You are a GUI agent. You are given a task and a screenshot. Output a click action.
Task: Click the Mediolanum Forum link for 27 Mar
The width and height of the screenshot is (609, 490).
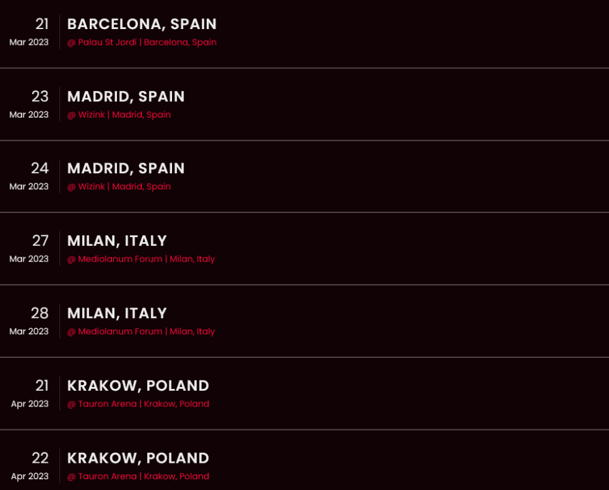(x=141, y=259)
